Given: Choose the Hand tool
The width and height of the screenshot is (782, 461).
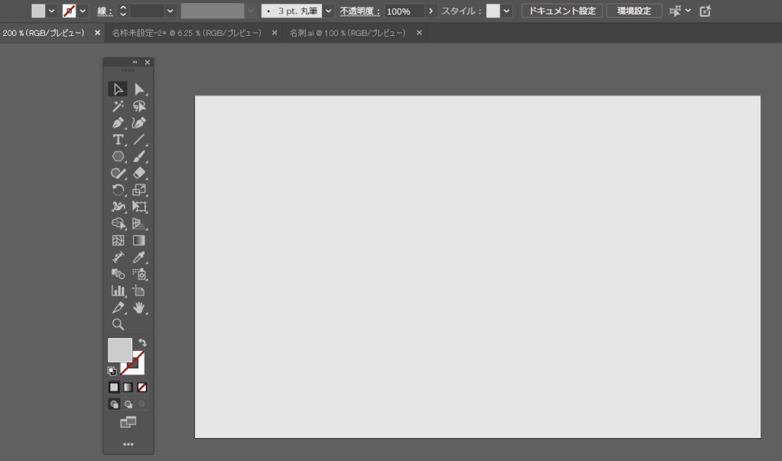Looking at the screenshot, I should (139, 308).
